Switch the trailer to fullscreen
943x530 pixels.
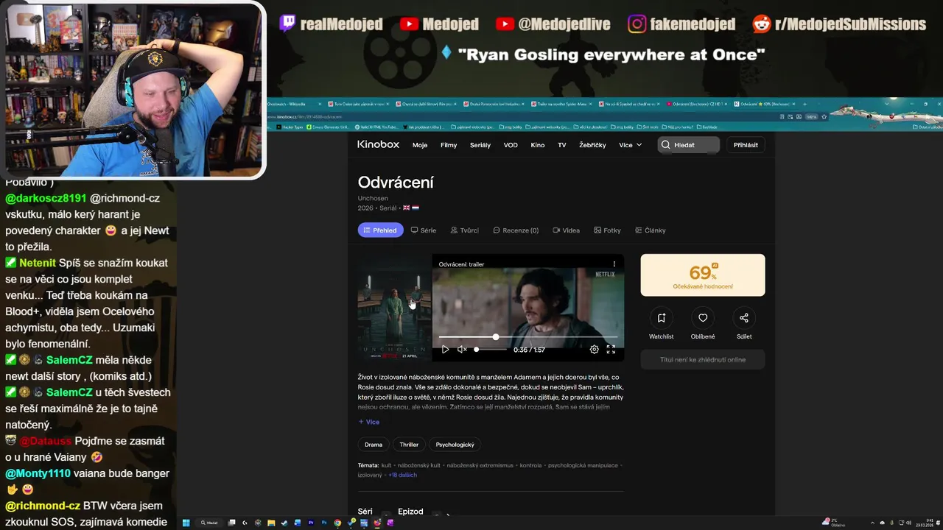click(x=611, y=350)
